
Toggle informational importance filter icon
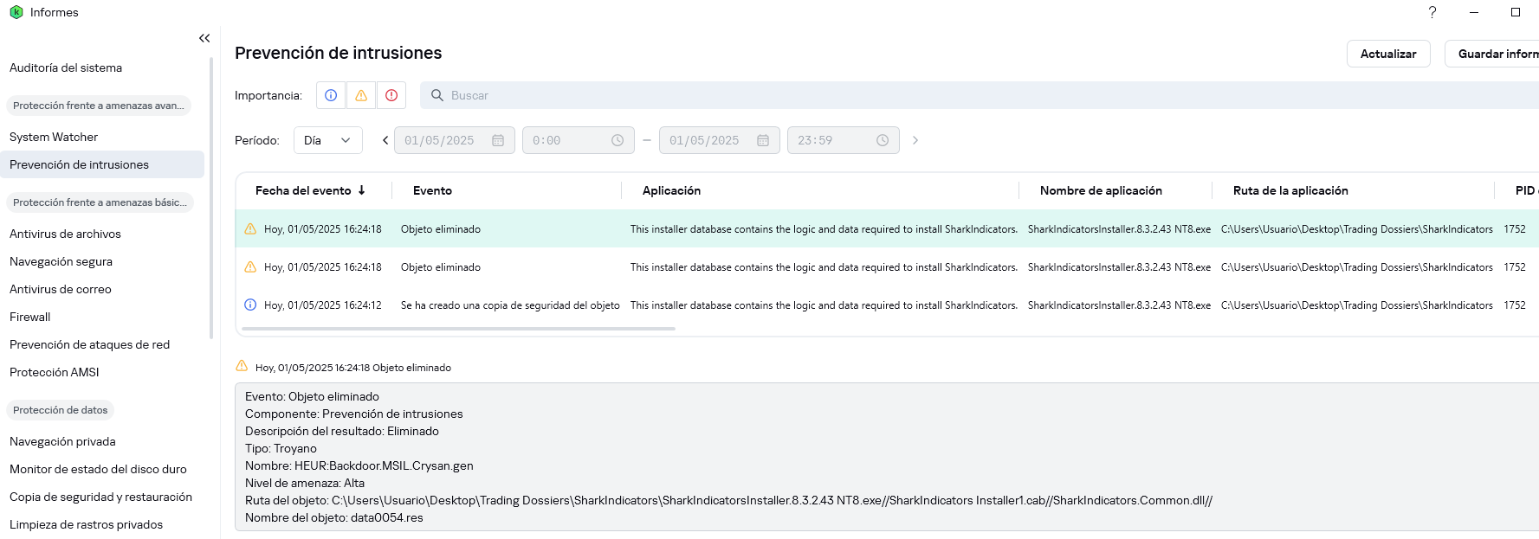pos(331,95)
